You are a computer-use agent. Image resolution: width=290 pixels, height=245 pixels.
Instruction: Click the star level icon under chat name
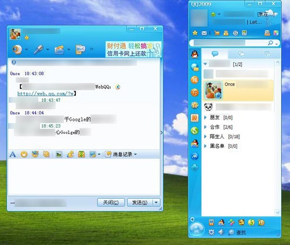click(x=27, y=38)
